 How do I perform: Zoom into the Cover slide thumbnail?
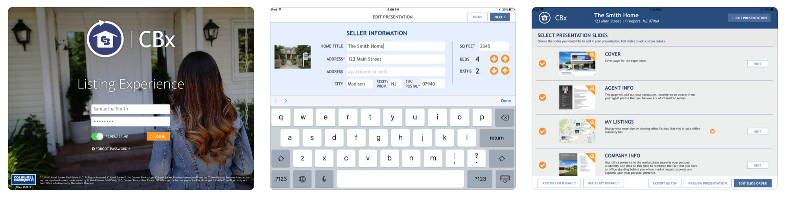coord(592,55)
